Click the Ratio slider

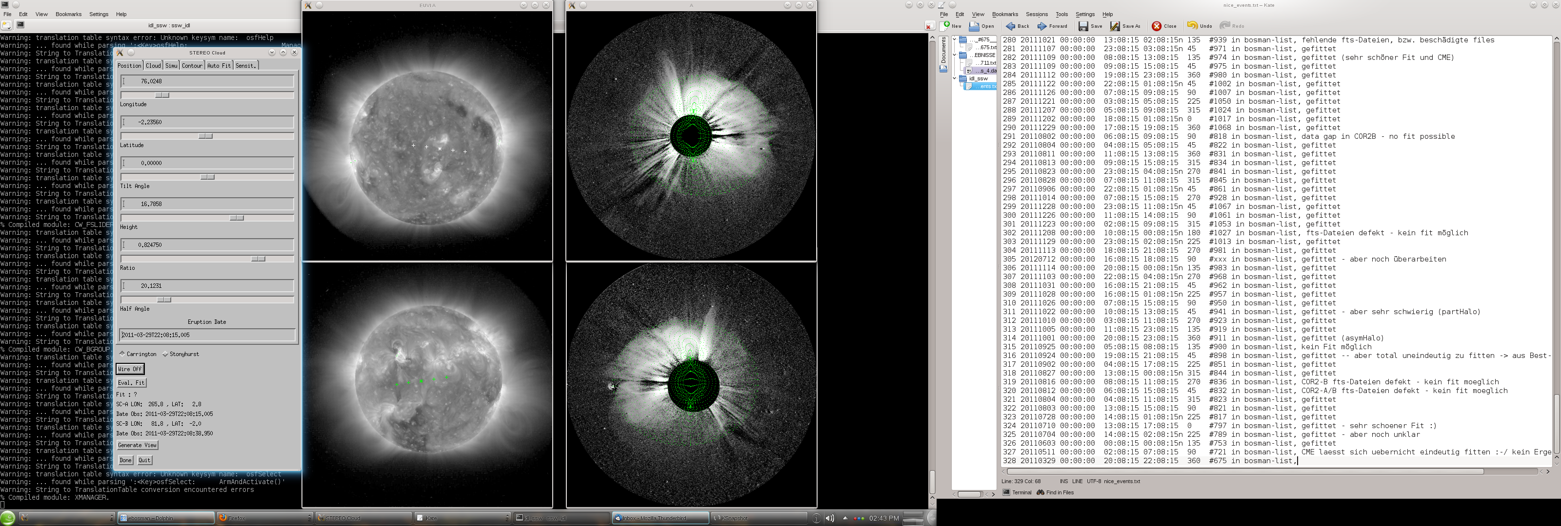(x=207, y=259)
